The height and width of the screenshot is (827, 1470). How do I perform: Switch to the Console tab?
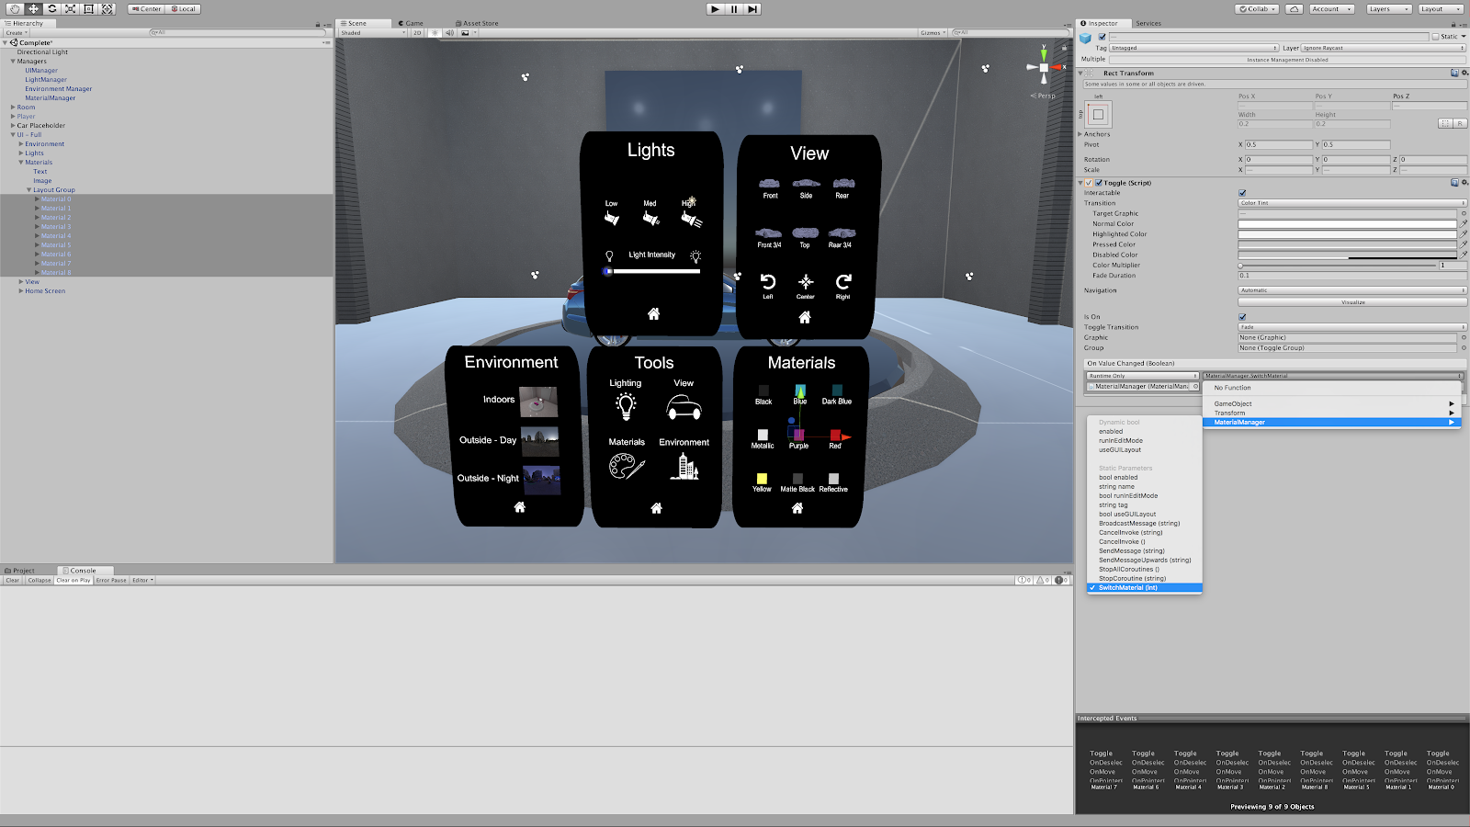pyautogui.click(x=82, y=571)
